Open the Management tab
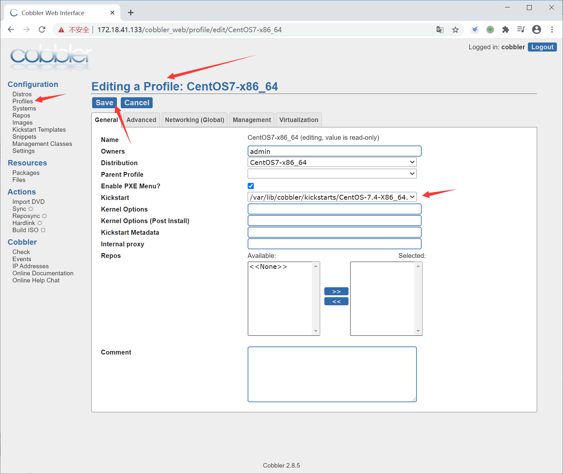This screenshot has width=563, height=474. point(252,120)
